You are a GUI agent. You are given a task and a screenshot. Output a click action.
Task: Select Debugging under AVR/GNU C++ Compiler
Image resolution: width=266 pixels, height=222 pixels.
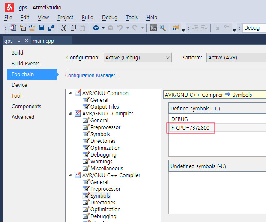point(103,216)
